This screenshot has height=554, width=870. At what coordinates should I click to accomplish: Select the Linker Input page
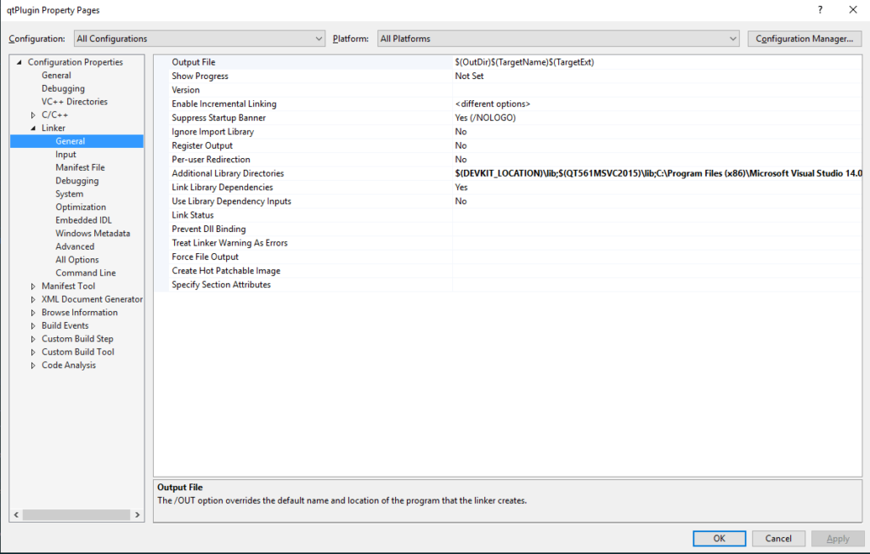click(x=65, y=155)
